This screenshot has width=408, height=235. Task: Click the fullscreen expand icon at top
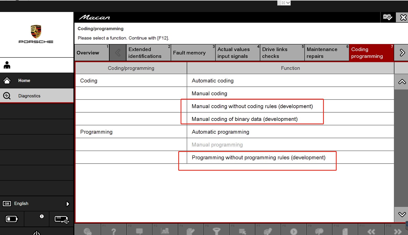click(283, 3)
